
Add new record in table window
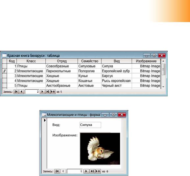53,92
